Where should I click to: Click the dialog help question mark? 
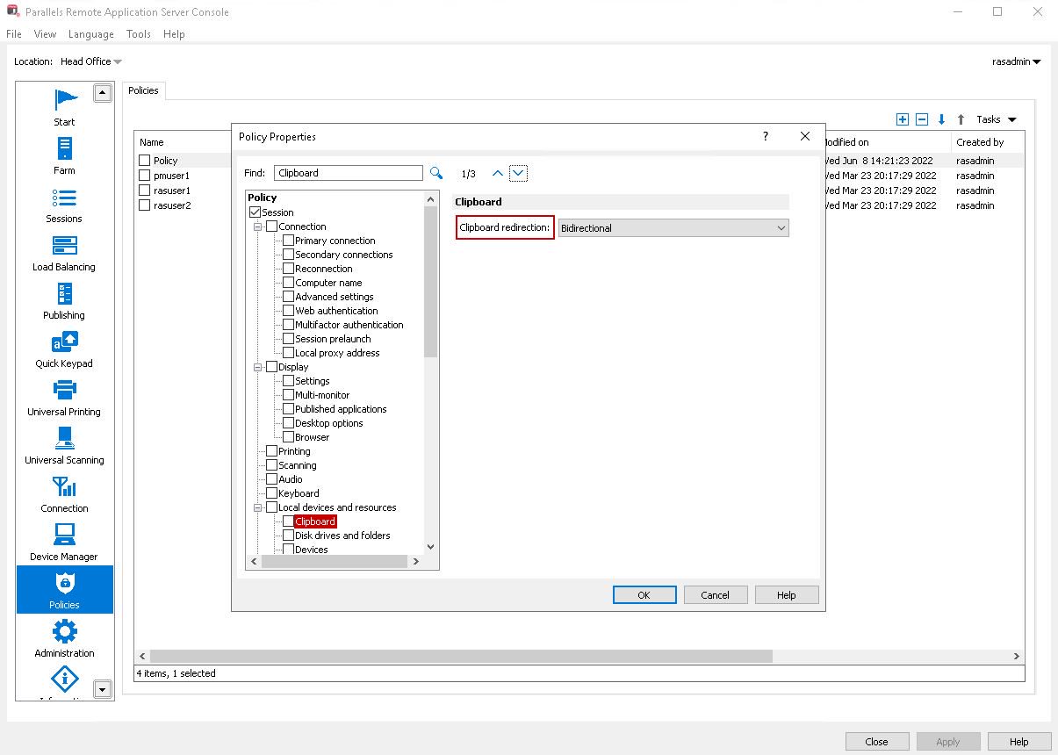pos(766,136)
